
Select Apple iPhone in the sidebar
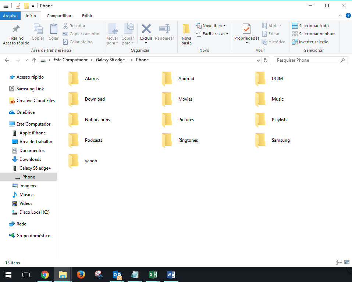pyautogui.click(x=32, y=133)
